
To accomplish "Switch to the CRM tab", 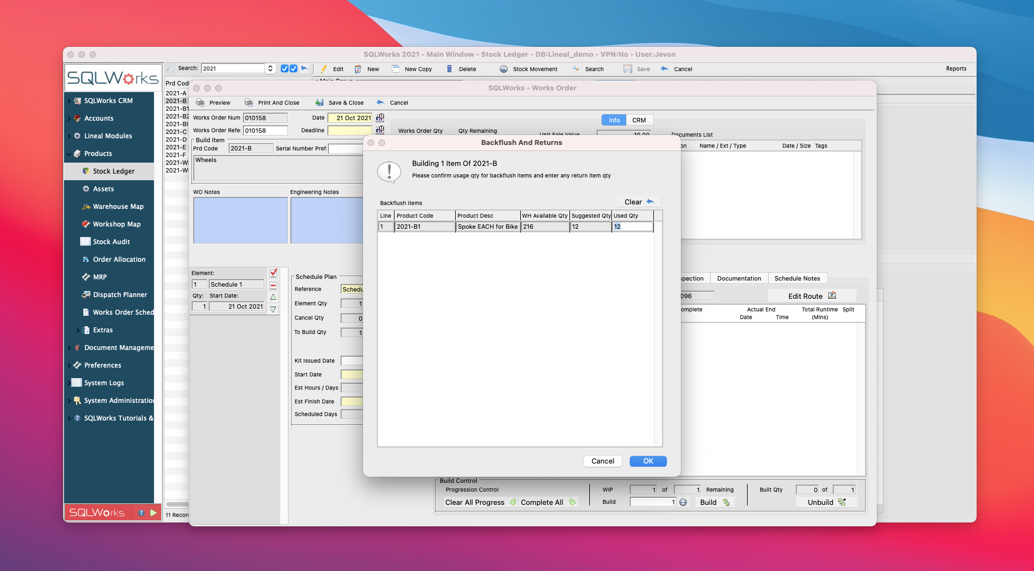I will (x=639, y=120).
